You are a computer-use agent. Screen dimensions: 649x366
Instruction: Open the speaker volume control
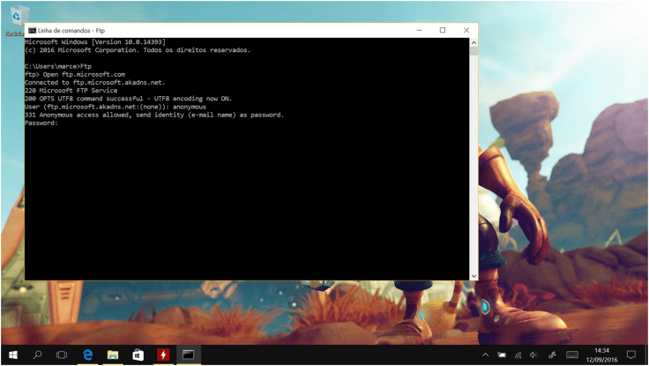tap(533, 355)
